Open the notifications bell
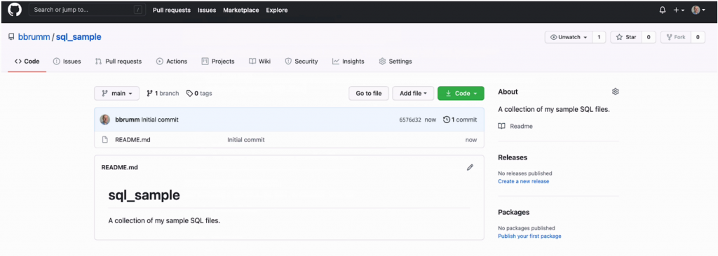This screenshot has height=256, width=718. pos(662,10)
